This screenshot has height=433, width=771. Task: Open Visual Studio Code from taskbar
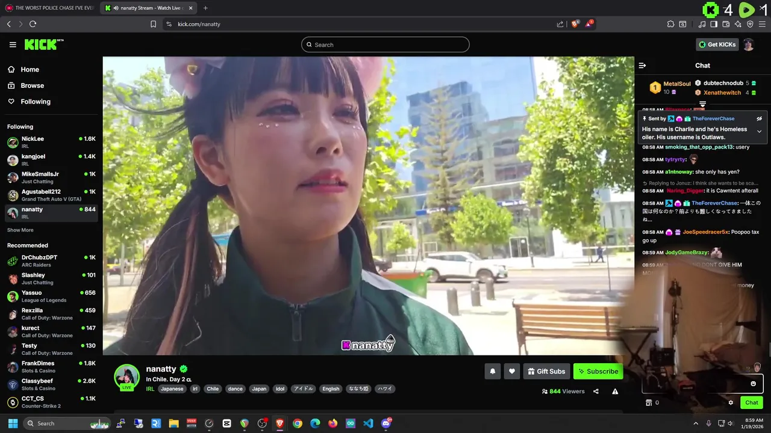(368, 423)
